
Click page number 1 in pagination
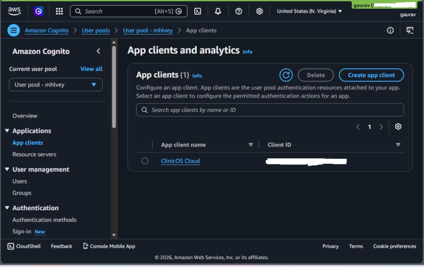369,127
